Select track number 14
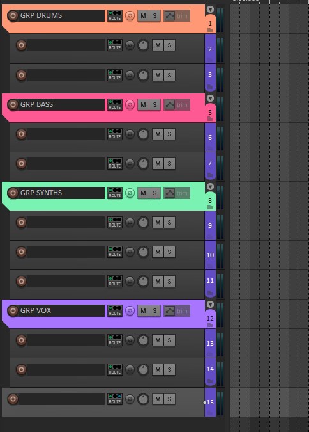 coord(210,369)
